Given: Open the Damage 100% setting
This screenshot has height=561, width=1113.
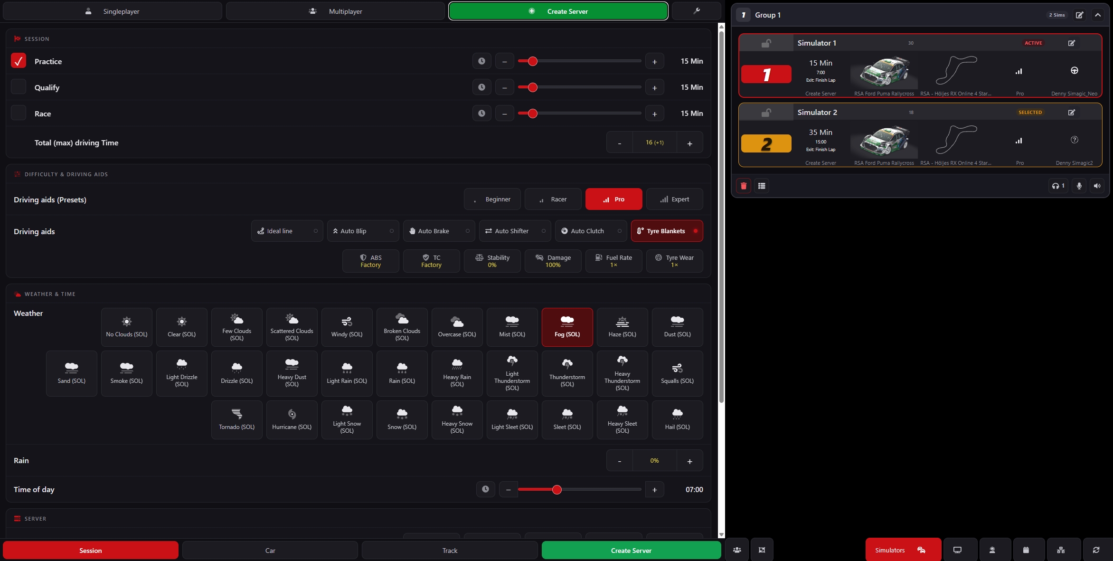Looking at the screenshot, I should (x=553, y=261).
